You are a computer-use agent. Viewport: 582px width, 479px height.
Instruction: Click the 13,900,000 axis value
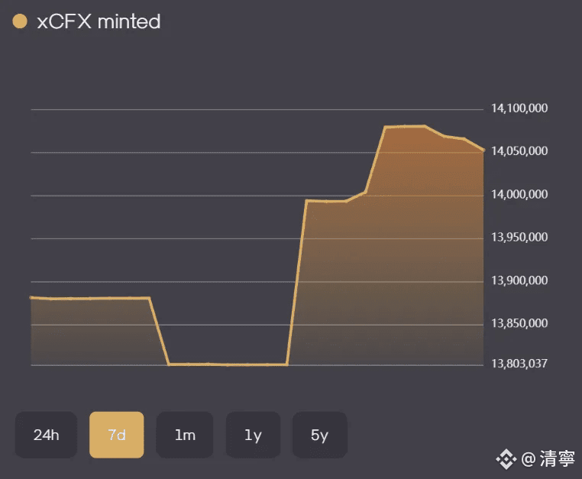coord(519,281)
